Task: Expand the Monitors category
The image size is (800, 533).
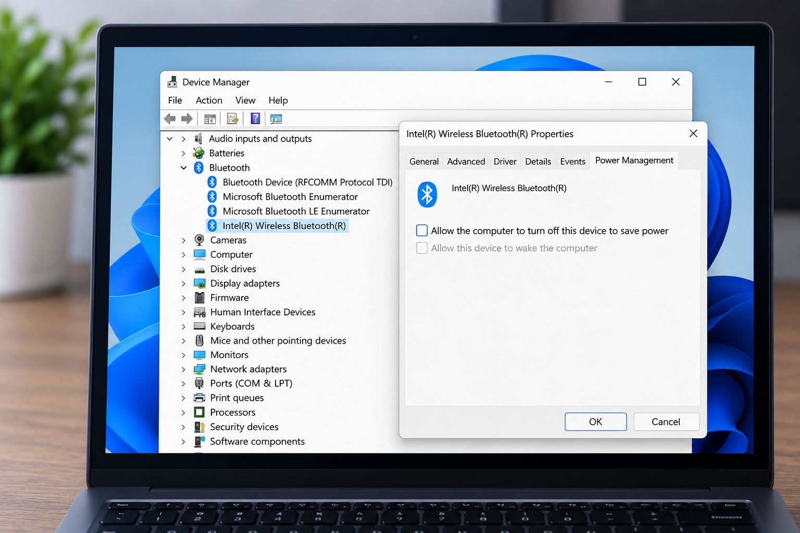Action: [183, 355]
